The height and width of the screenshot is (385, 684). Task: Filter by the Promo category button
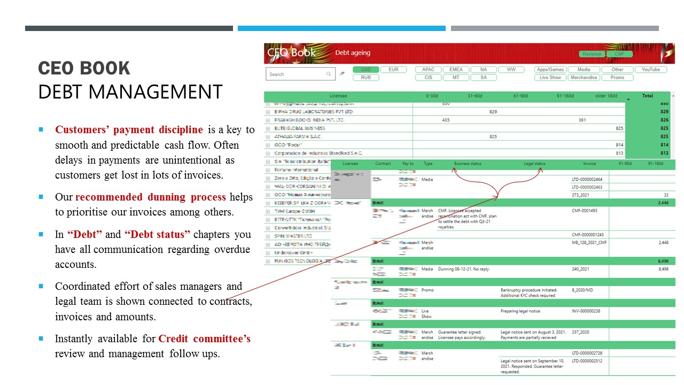(617, 78)
